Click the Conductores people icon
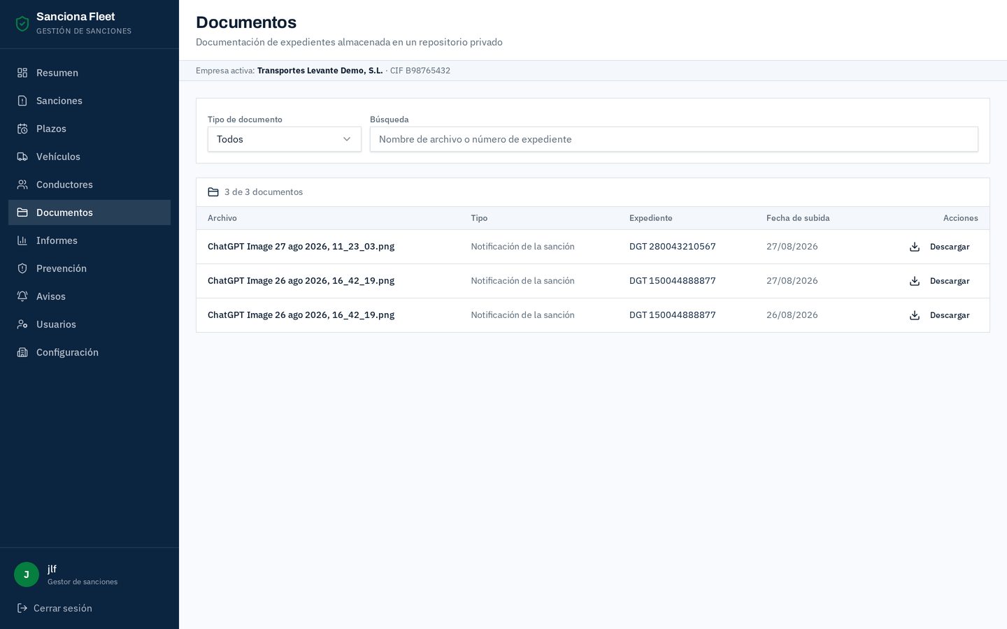This screenshot has width=1007, height=629. click(x=22, y=185)
